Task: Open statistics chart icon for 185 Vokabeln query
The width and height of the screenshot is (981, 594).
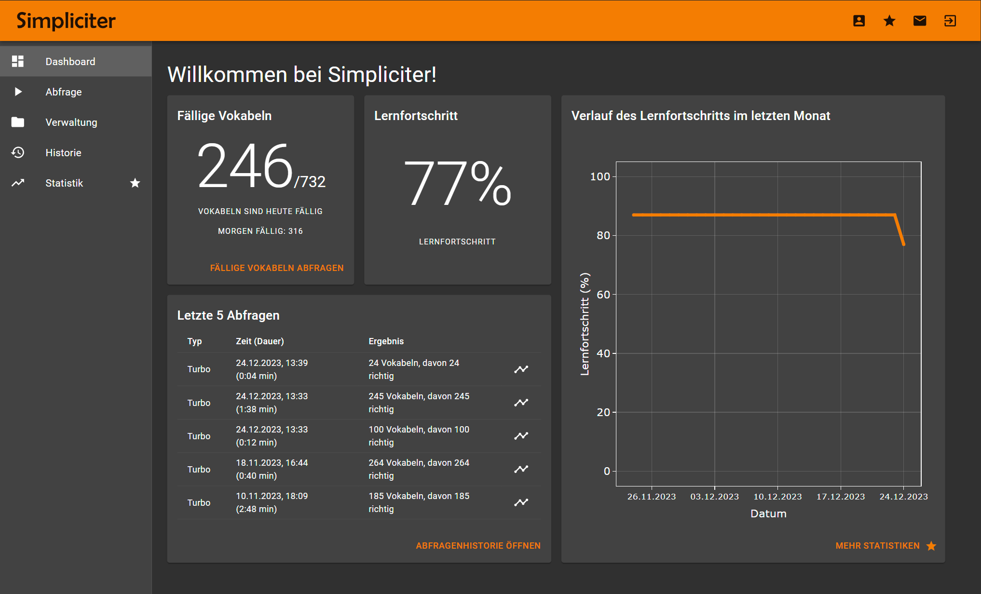Action: [521, 502]
